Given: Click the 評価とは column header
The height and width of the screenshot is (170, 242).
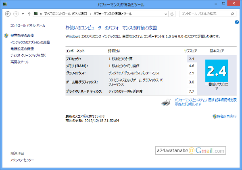Looking at the screenshot, I should (114, 51).
